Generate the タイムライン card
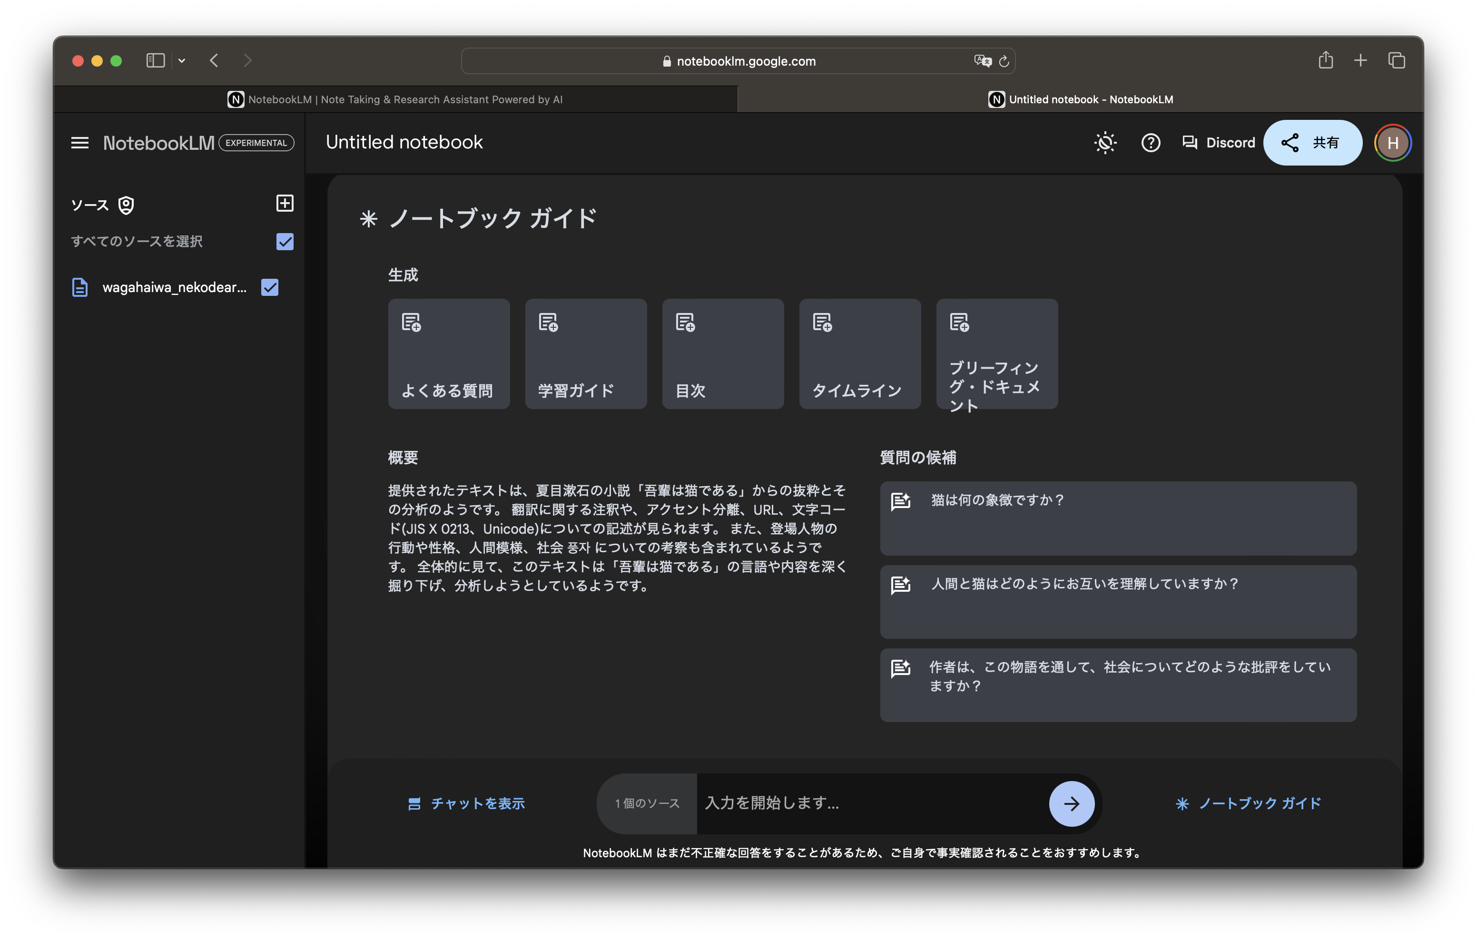 pos(859,354)
